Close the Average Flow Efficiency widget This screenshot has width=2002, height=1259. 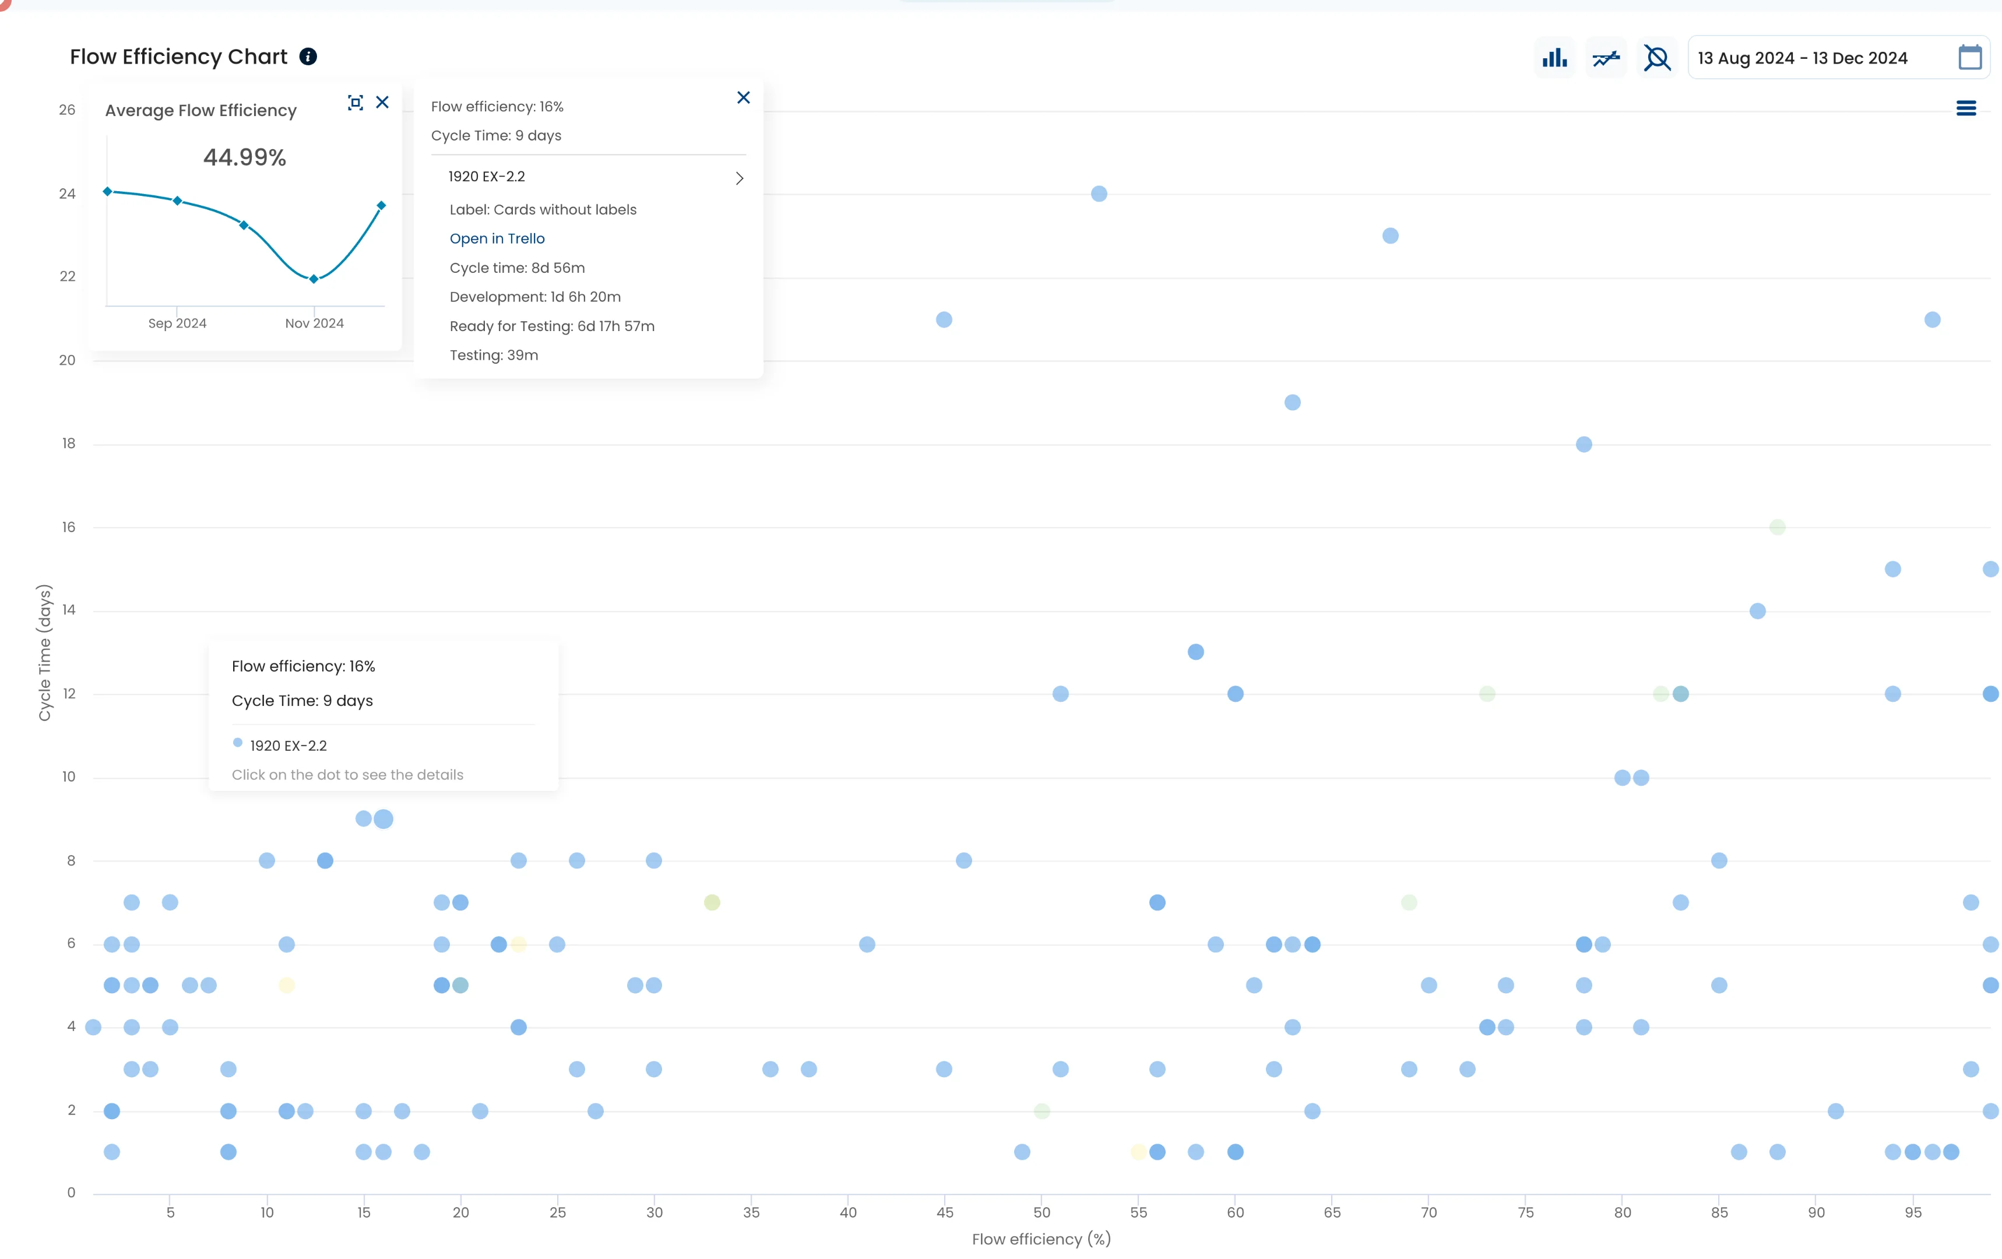coord(382,102)
